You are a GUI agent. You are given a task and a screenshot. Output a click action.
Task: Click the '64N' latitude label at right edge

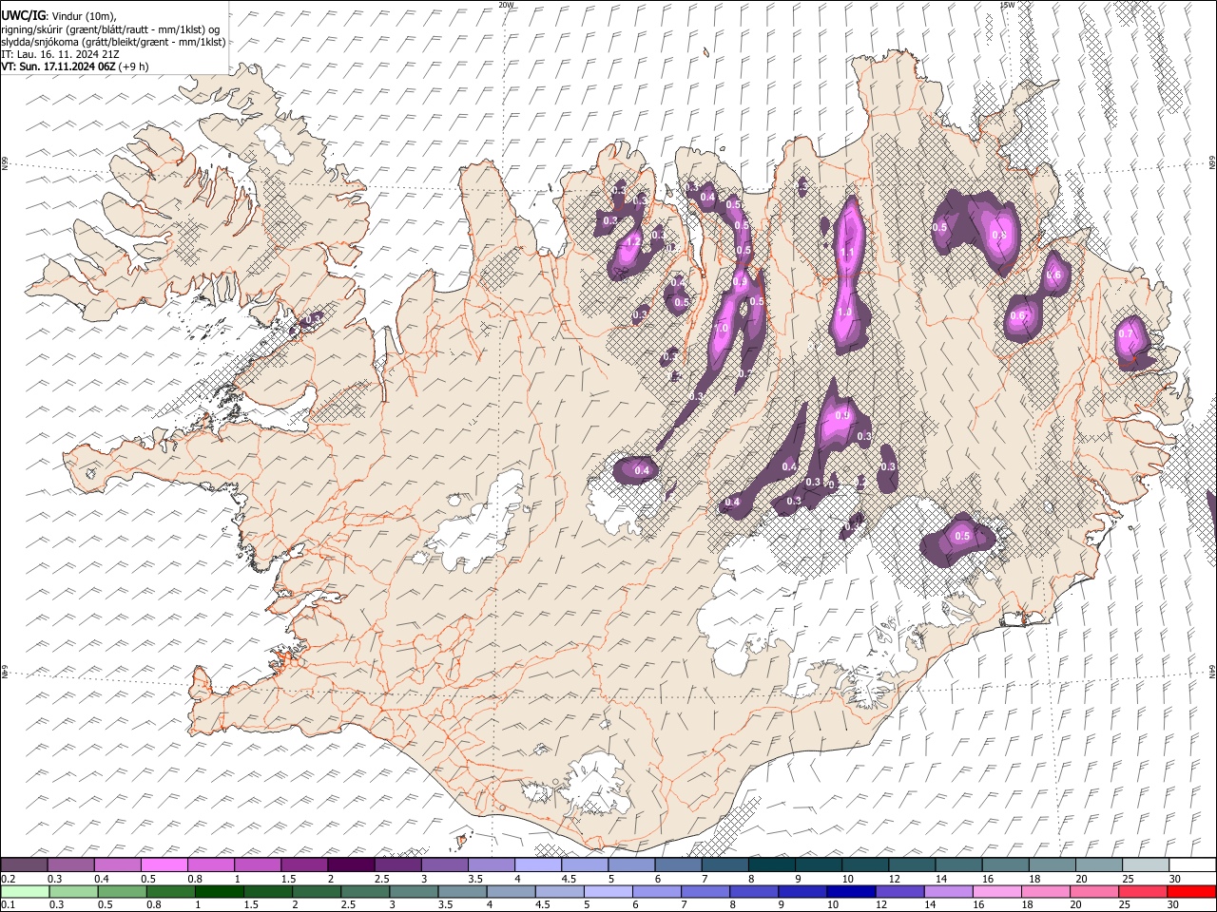click(x=1212, y=674)
